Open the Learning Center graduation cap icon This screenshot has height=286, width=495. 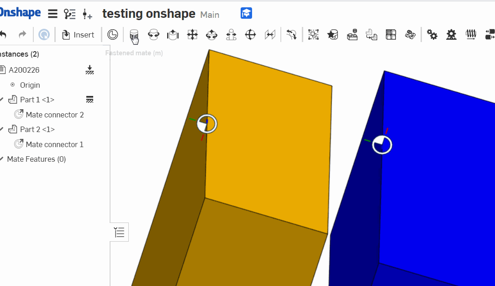coord(246,13)
